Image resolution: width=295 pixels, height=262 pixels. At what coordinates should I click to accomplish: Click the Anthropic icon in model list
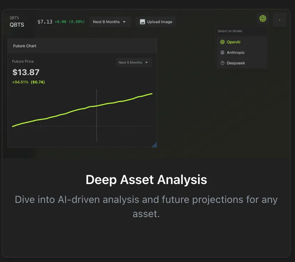coord(222,53)
